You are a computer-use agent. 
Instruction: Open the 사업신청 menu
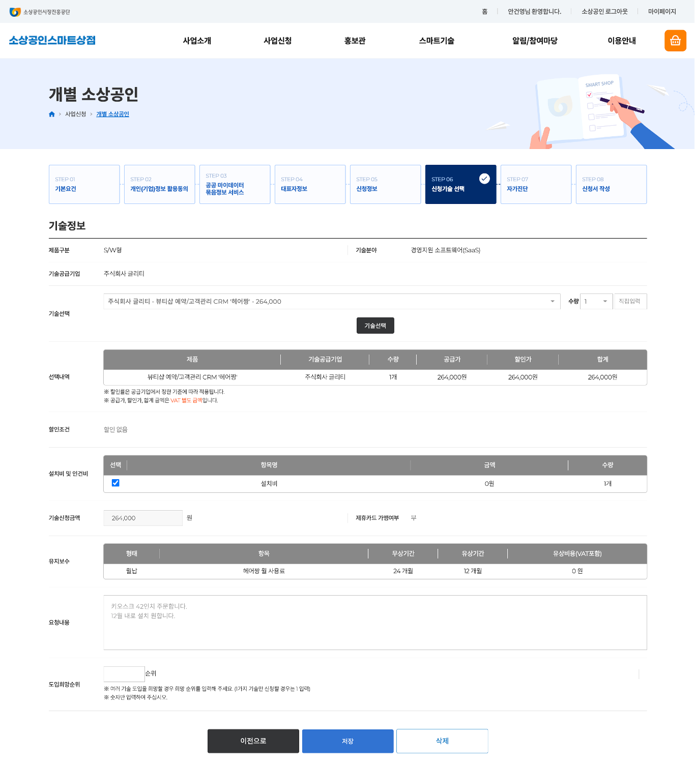tap(277, 41)
